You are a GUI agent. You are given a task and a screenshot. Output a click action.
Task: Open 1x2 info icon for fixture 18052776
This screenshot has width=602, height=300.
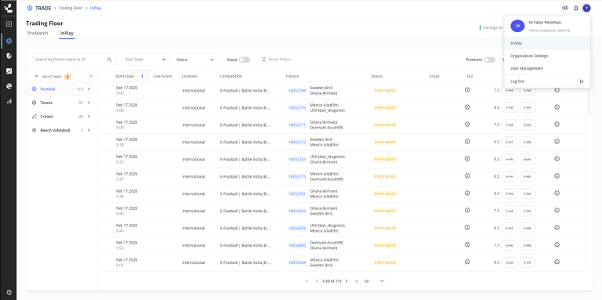point(467,107)
